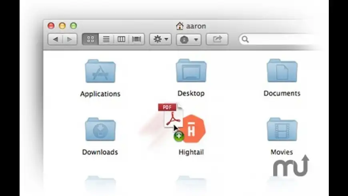Go forward with the right arrow button

[x=70, y=39]
